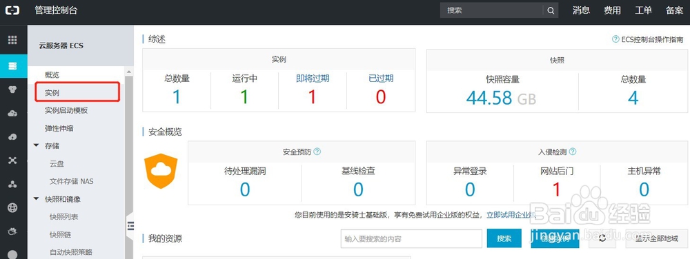Click the 已过期 link
The height and width of the screenshot is (259, 690).
tap(381, 79)
